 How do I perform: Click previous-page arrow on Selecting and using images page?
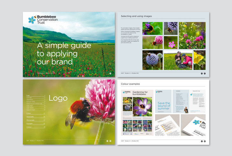[x=202, y=73]
